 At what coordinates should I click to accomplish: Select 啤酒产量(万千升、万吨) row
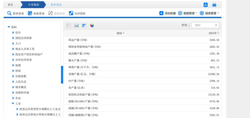[x=142, y=67]
